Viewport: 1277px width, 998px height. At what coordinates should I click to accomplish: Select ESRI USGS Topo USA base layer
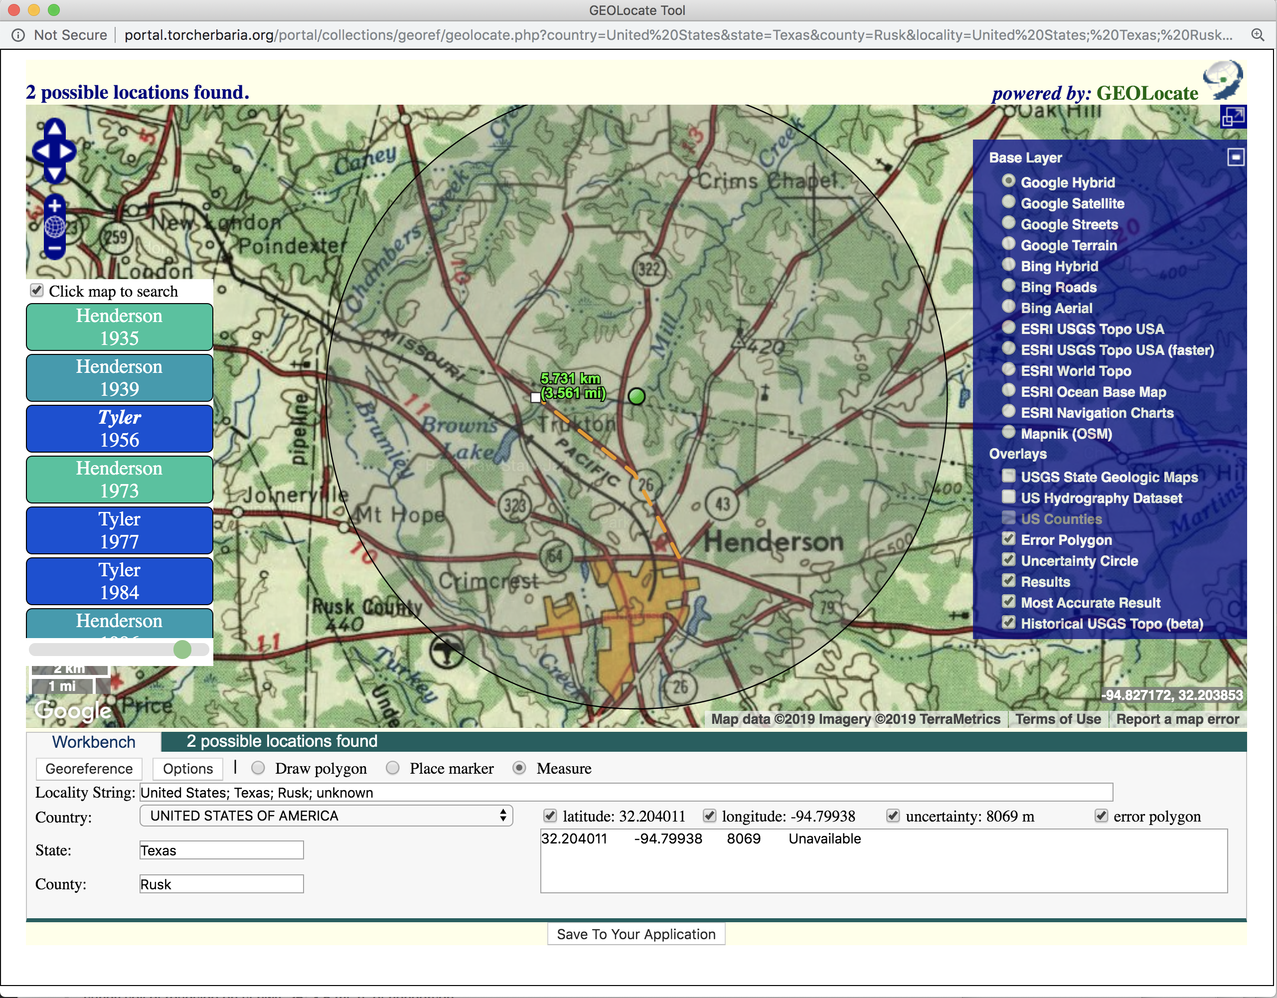tap(1008, 328)
